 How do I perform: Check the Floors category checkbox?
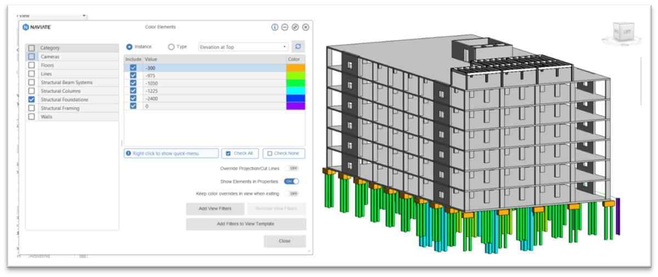tap(32, 65)
